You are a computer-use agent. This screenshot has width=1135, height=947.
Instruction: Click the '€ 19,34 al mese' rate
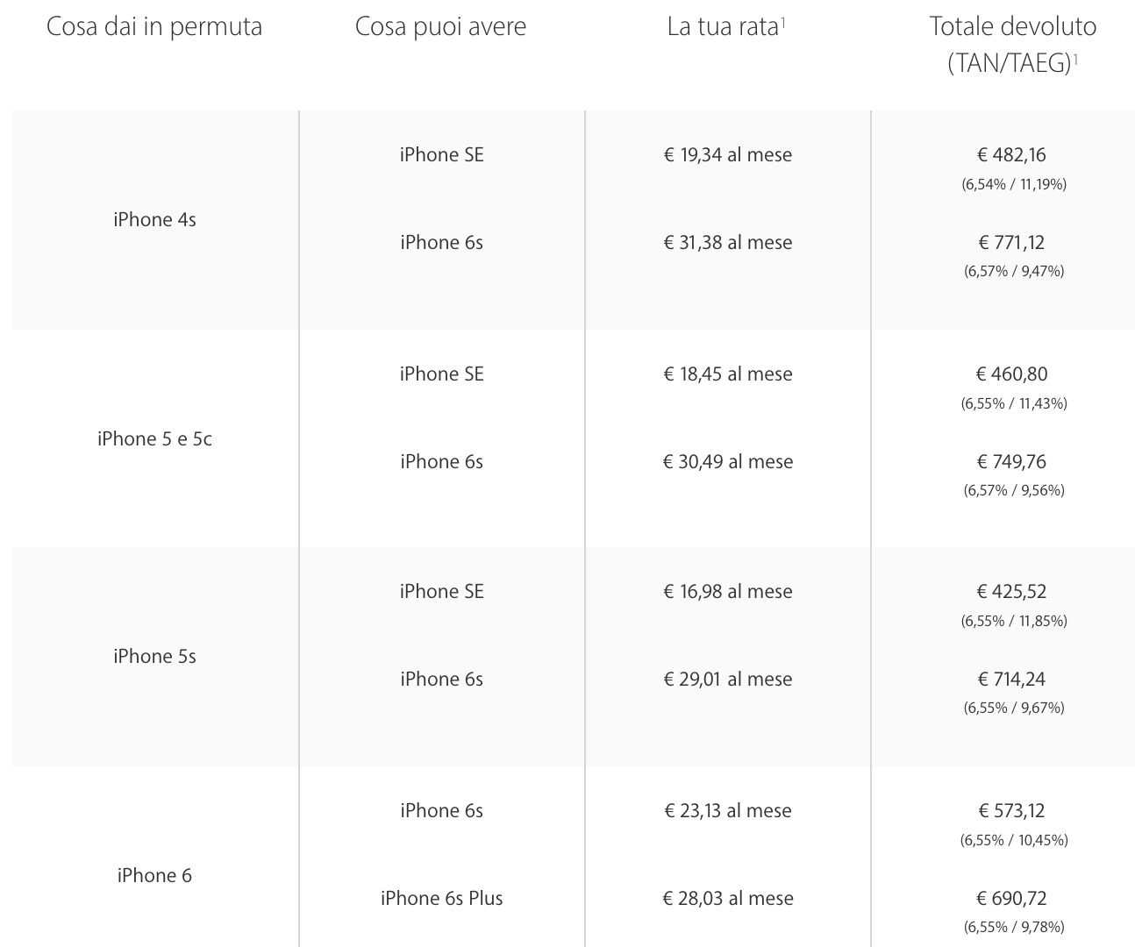pos(728,154)
